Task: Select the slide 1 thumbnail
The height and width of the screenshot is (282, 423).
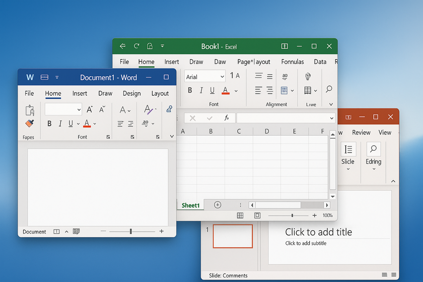Action: (x=233, y=236)
